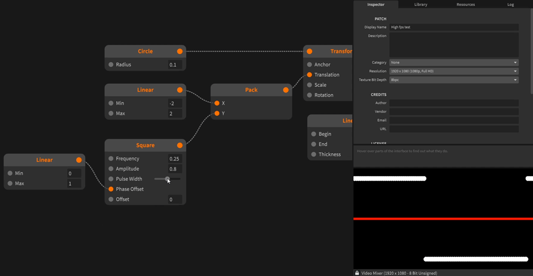
Task: Click the Max value 1 on left Linear
Action: 74,184
